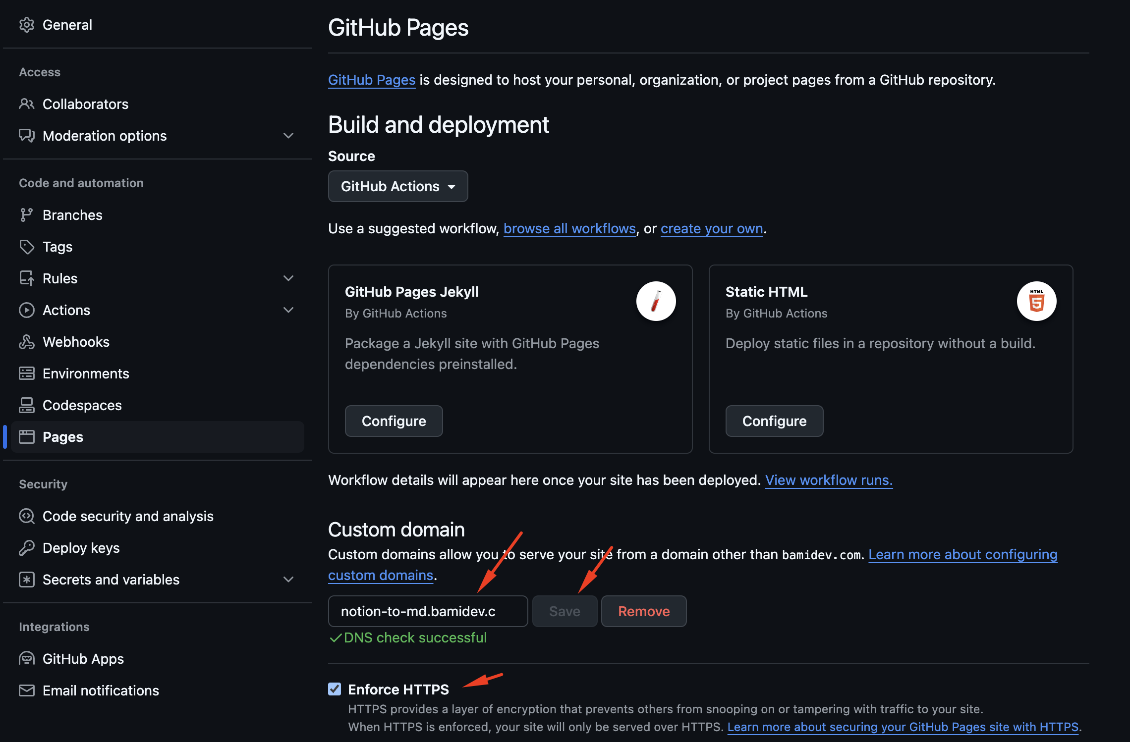Expand the Rules submenu chevron

(x=288, y=278)
